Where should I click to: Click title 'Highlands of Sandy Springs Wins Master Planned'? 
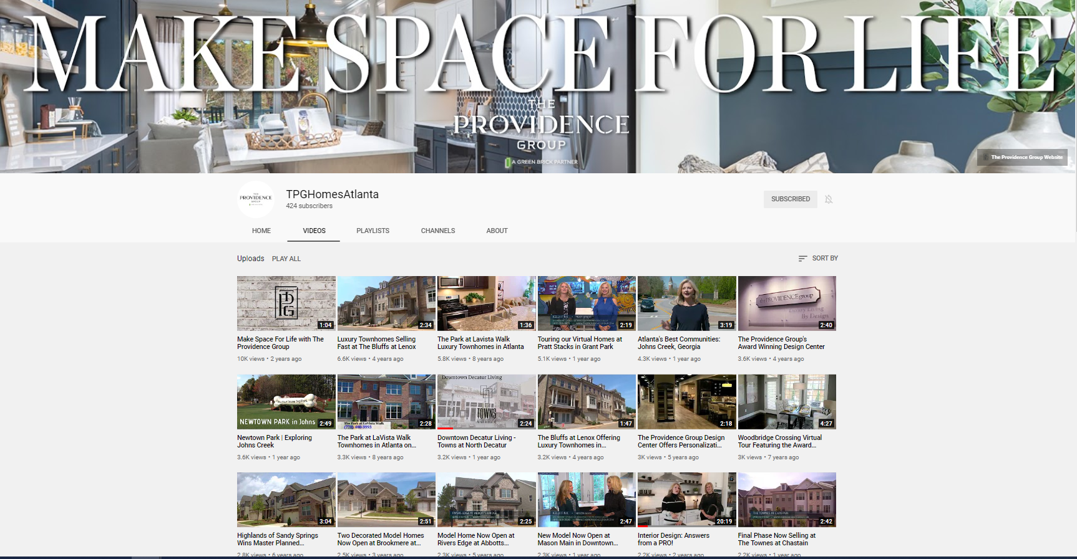tap(278, 539)
